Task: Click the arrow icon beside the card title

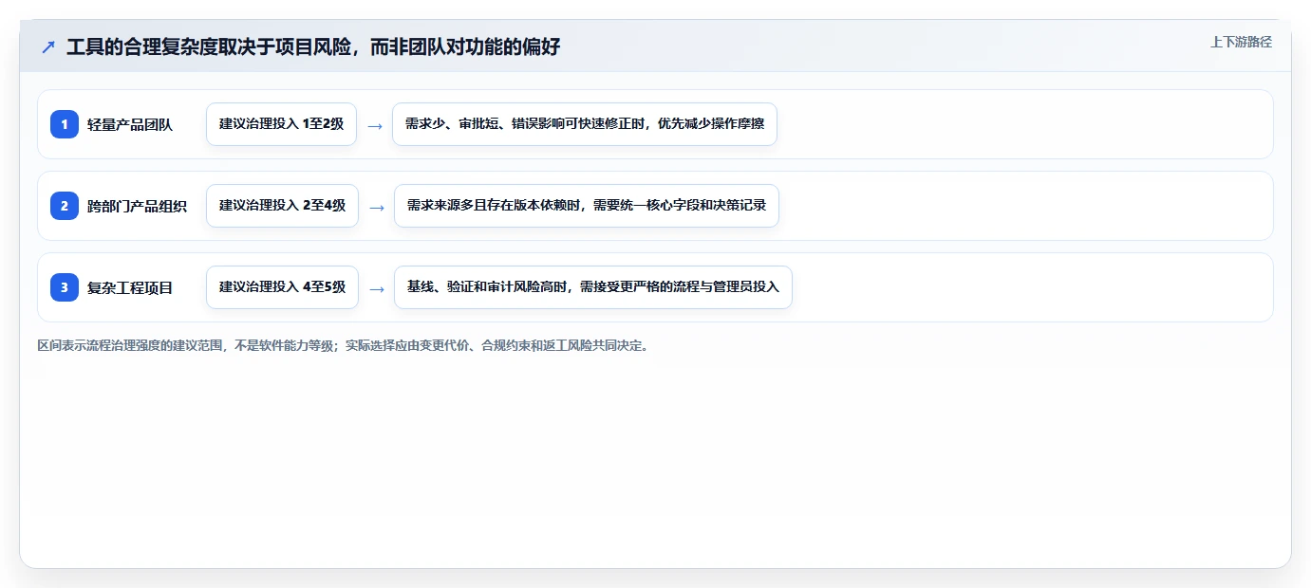Action: pyautogui.click(x=48, y=46)
